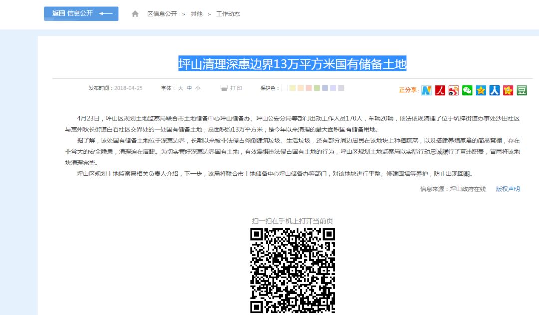
Task: Click the red flower-star share icon
Action: point(508,90)
